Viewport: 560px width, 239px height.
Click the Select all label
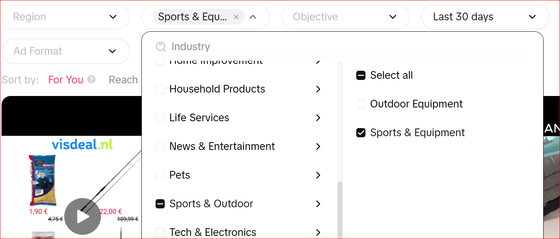click(391, 75)
